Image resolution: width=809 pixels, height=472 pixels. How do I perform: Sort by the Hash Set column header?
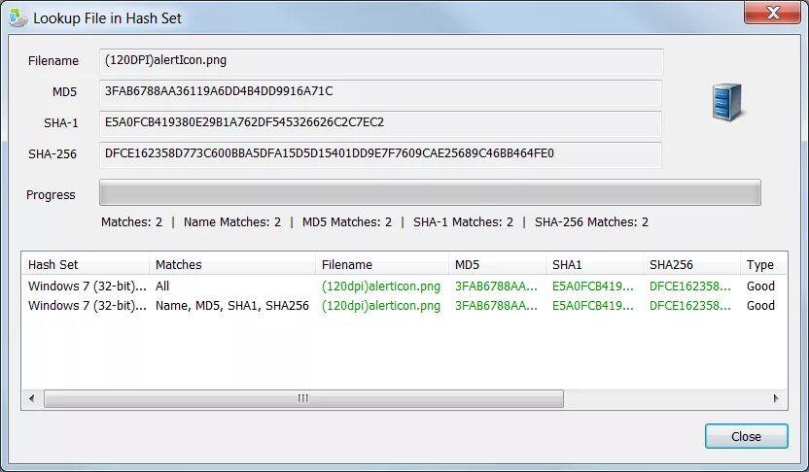(86, 264)
